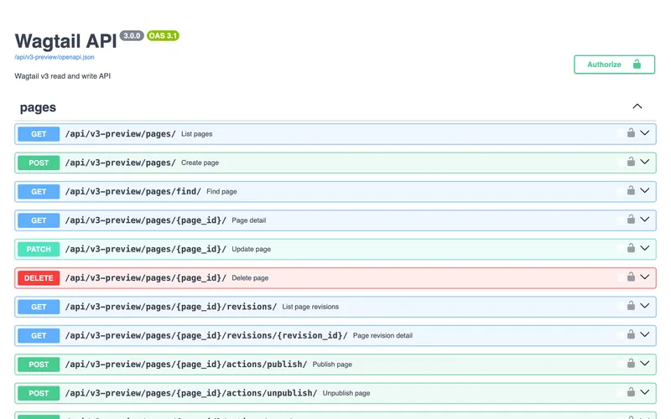Click the lock icon on Find page row
671x419 pixels.
tap(631, 191)
